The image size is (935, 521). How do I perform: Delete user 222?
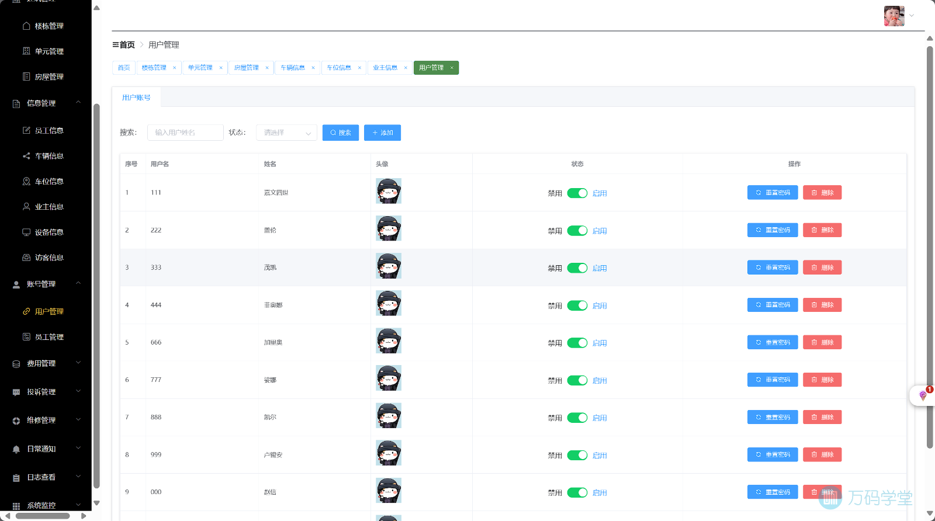pos(822,230)
